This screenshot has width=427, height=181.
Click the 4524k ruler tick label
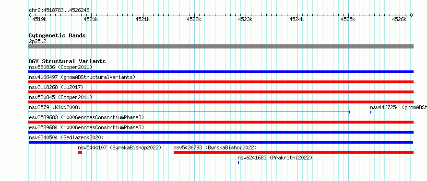[297, 19]
